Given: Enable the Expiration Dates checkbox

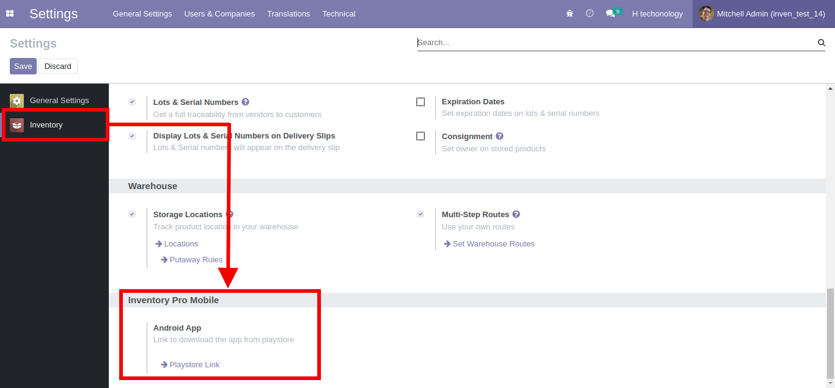Looking at the screenshot, I should click(421, 102).
